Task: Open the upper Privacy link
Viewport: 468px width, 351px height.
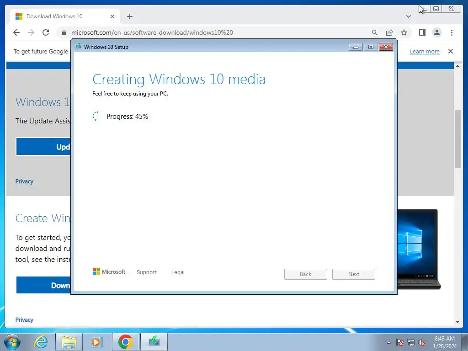Action: (x=24, y=181)
